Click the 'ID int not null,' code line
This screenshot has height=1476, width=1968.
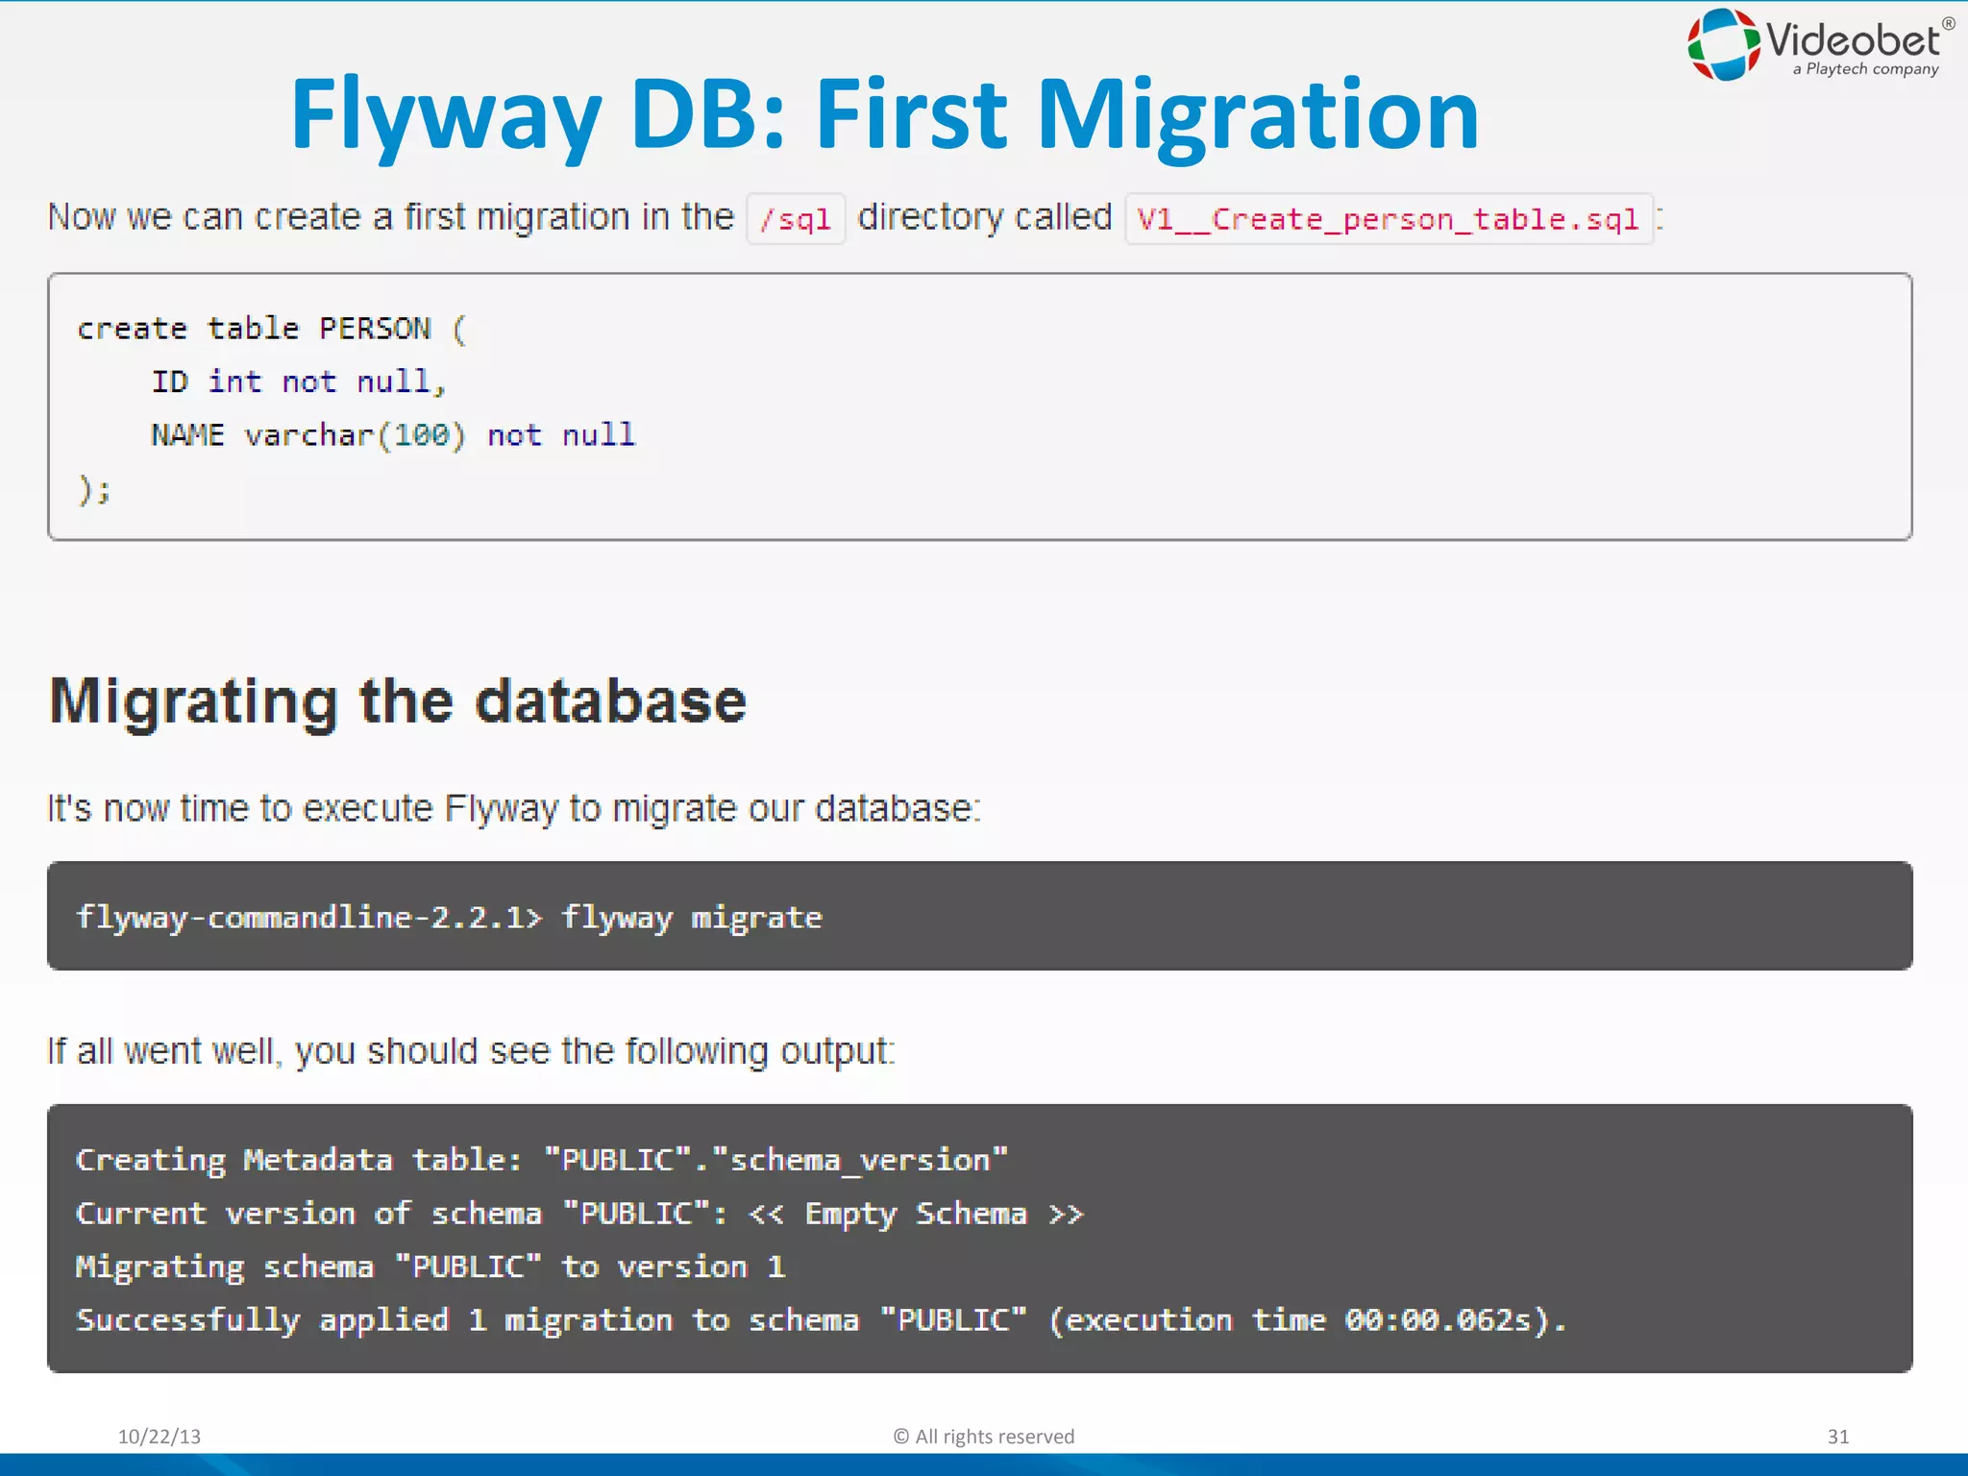(299, 381)
